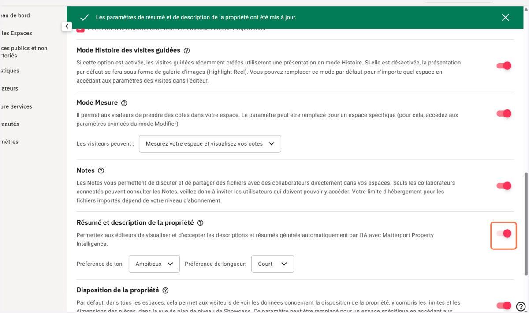
Task: Close the green success notification banner
Action: pyautogui.click(x=505, y=17)
